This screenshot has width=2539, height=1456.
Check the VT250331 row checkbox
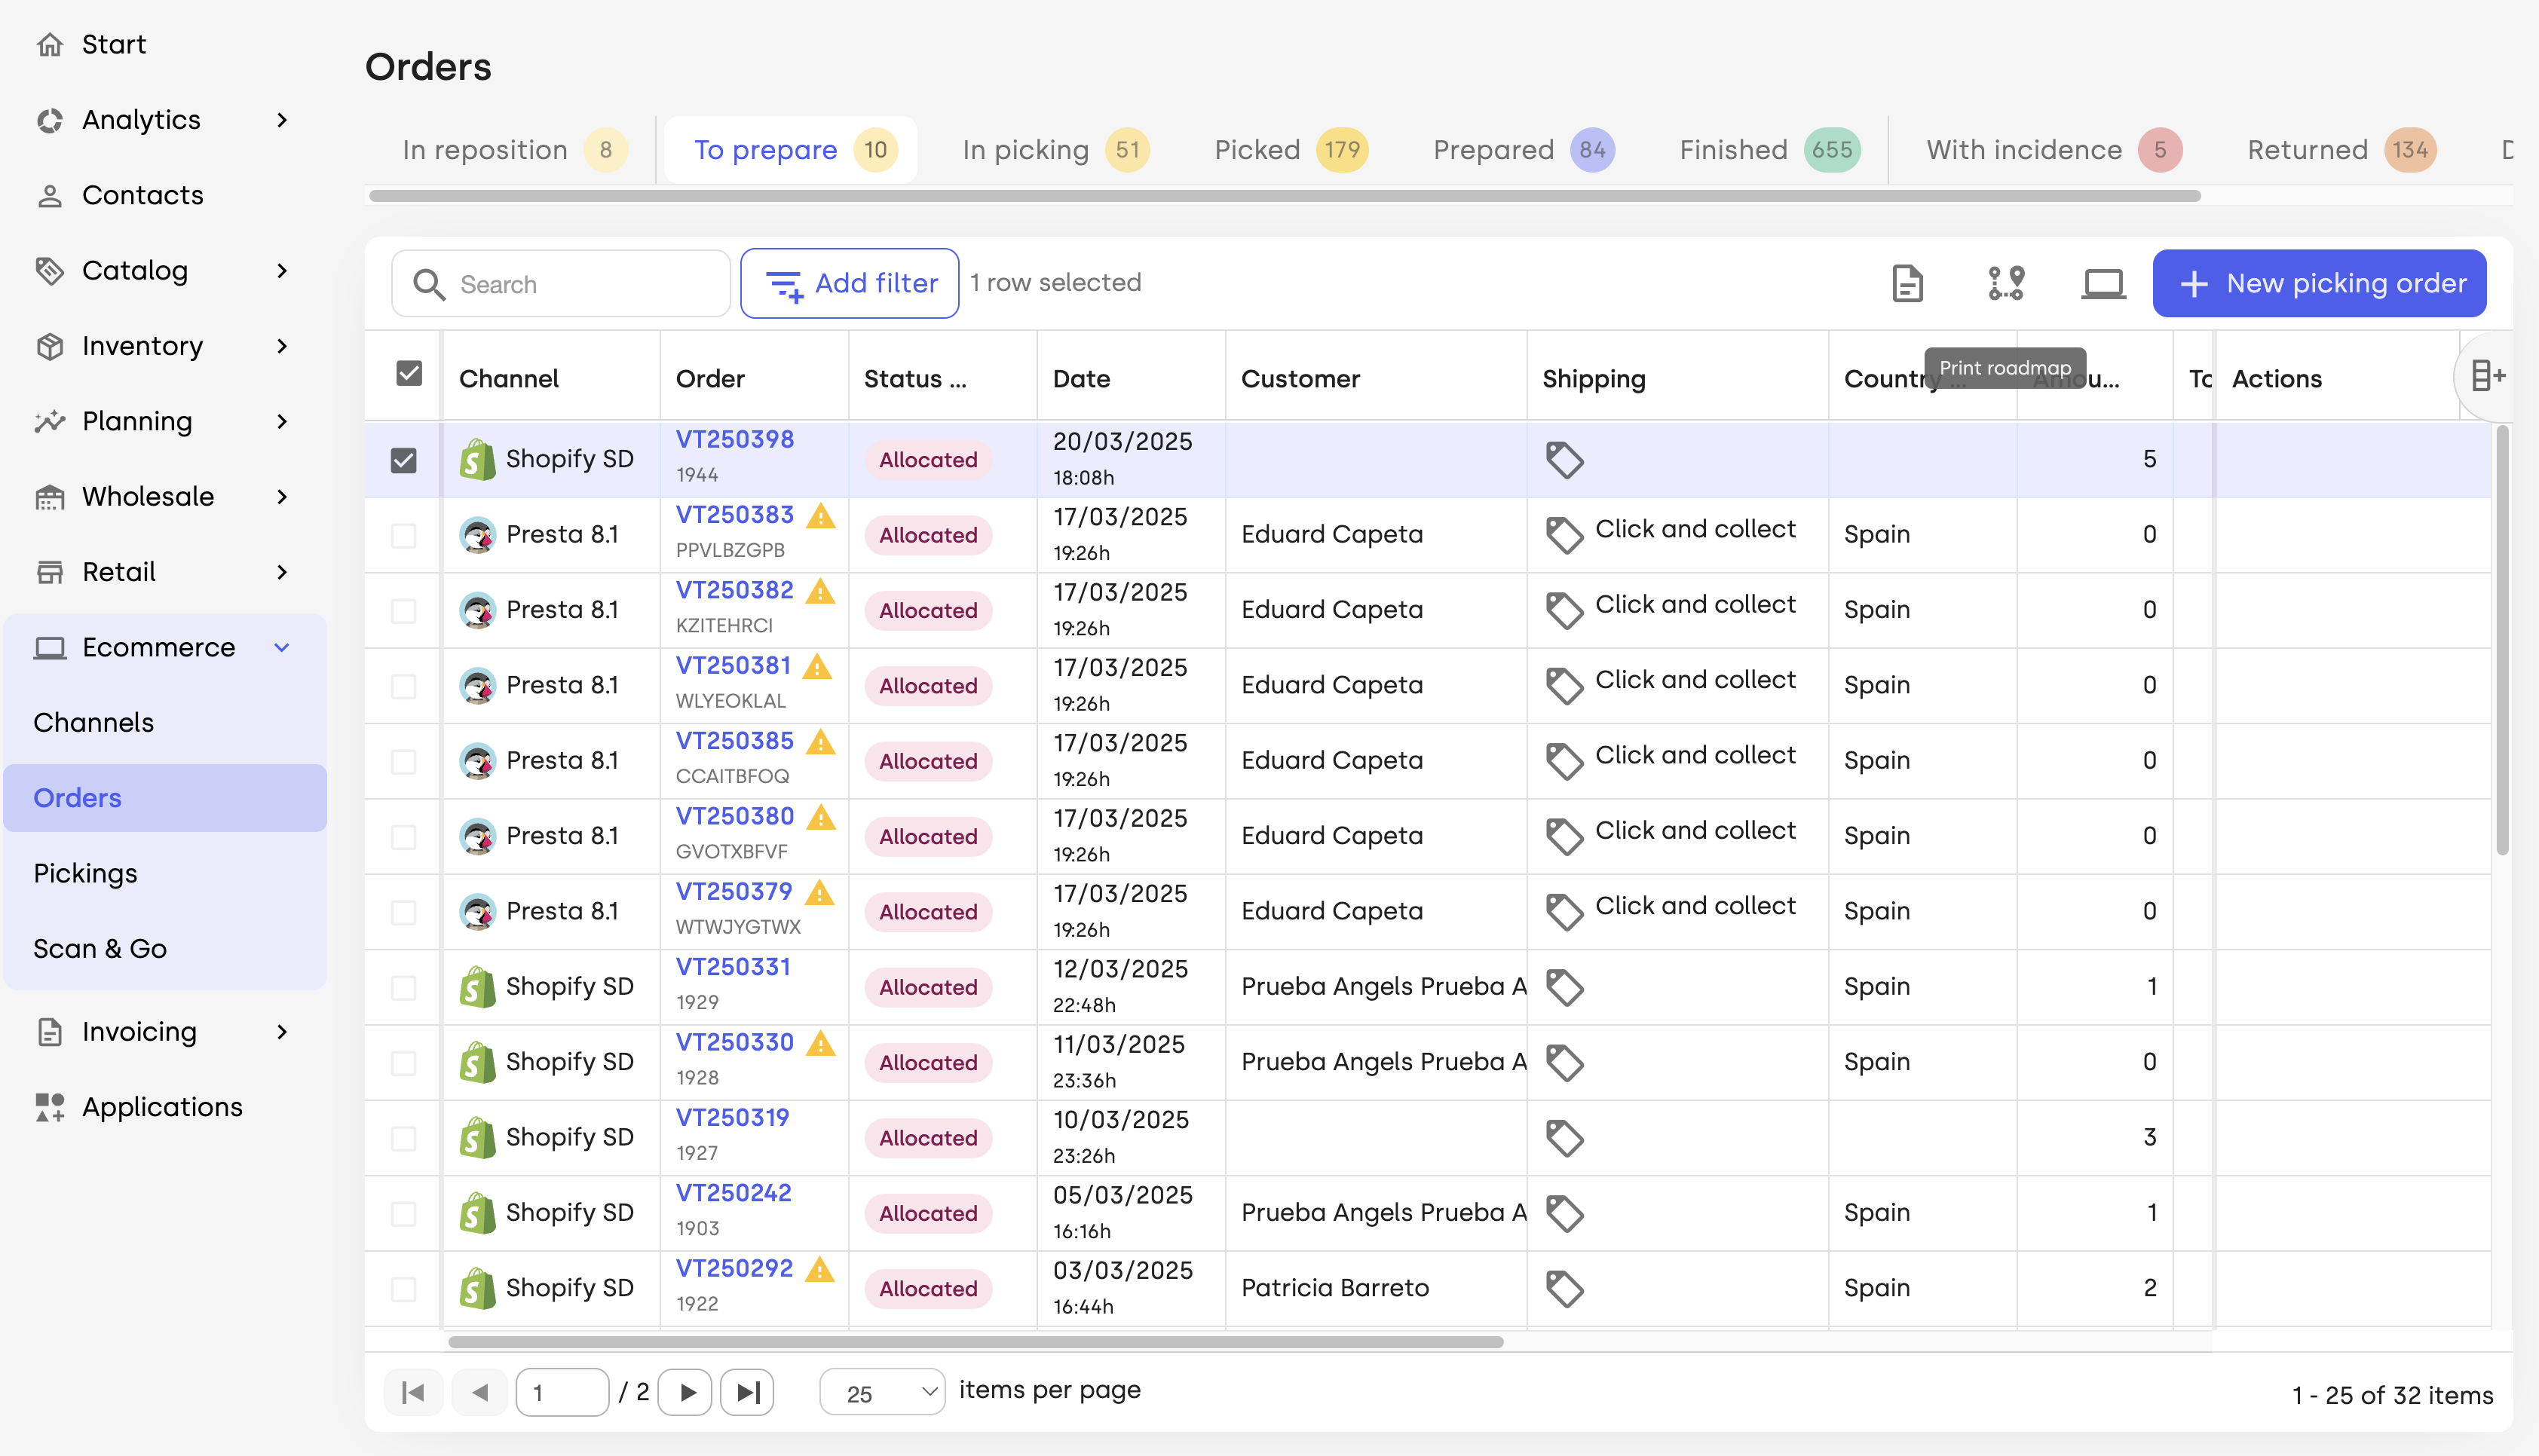(404, 987)
